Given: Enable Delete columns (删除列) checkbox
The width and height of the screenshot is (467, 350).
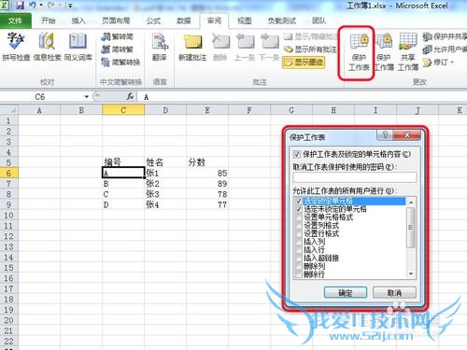Looking at the screenshot, I should 299,266.
